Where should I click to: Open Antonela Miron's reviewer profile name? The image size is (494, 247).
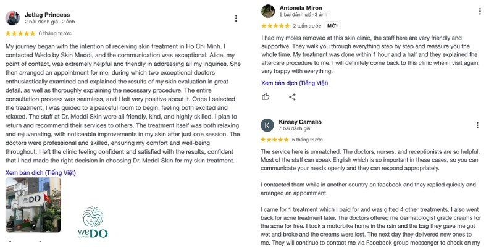(x=301, y=8)
